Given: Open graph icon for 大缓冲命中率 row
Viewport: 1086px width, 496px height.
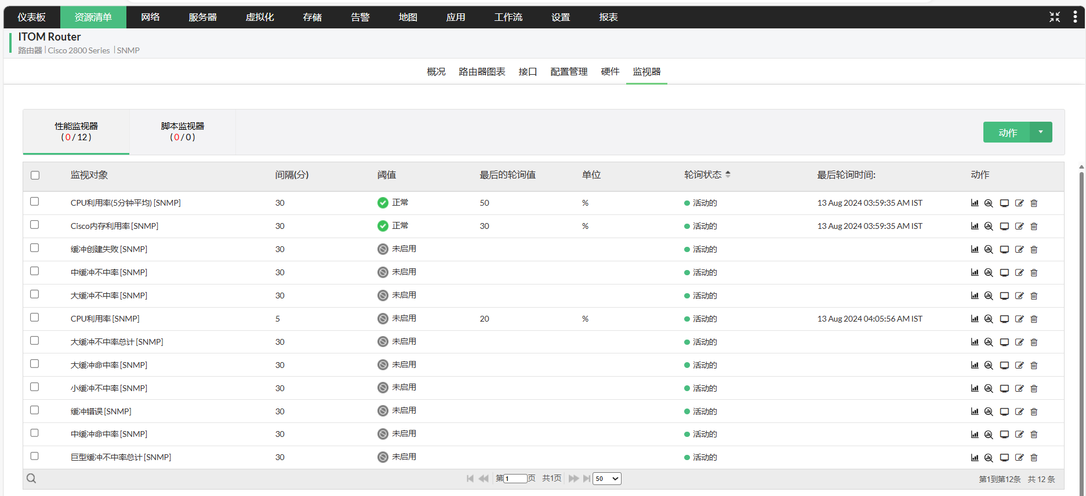Looking at the screenshot, I should pos(975,365).
